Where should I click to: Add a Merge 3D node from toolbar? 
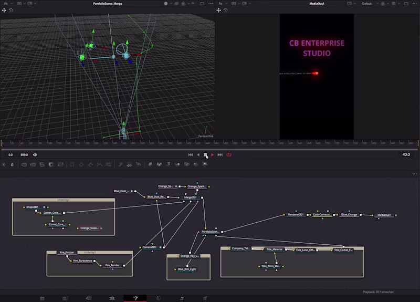click(x=177, y=164)
